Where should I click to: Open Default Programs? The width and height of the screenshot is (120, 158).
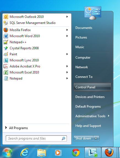click(88, 107)
